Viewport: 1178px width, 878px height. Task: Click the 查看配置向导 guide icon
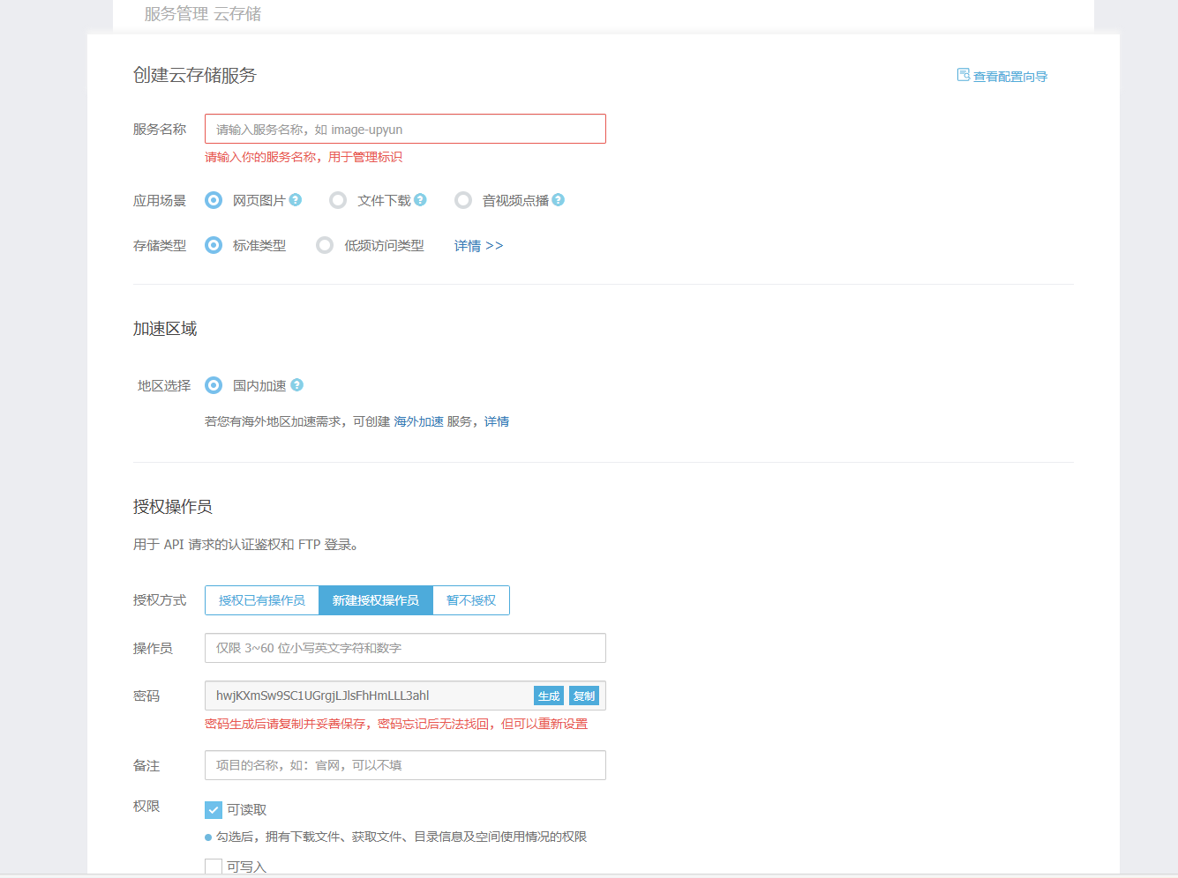(964, 76)
